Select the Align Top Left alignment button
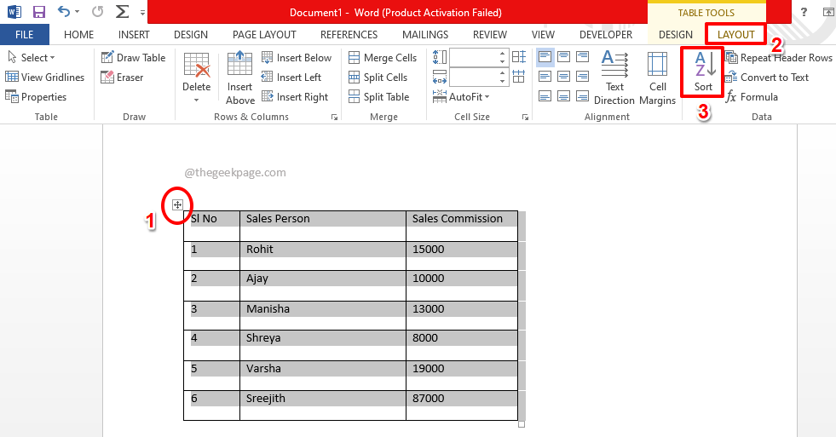This screenshot has height=437, width=836. click(x=545, y=57)
